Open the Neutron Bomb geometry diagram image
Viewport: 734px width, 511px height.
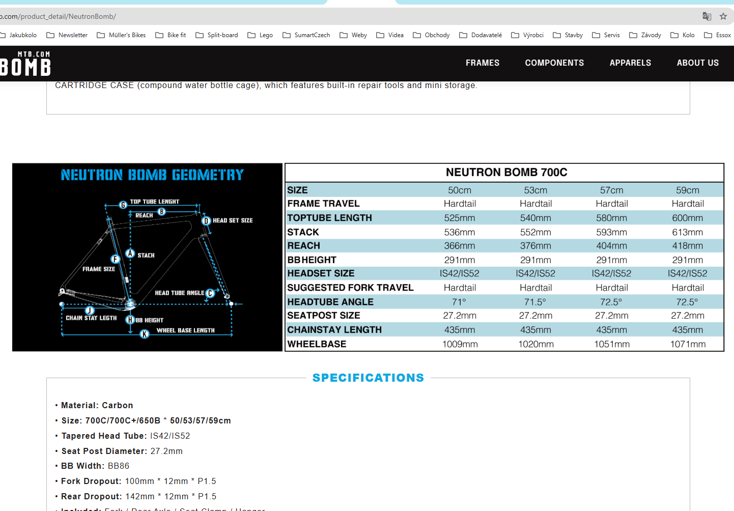click(147, 257)
